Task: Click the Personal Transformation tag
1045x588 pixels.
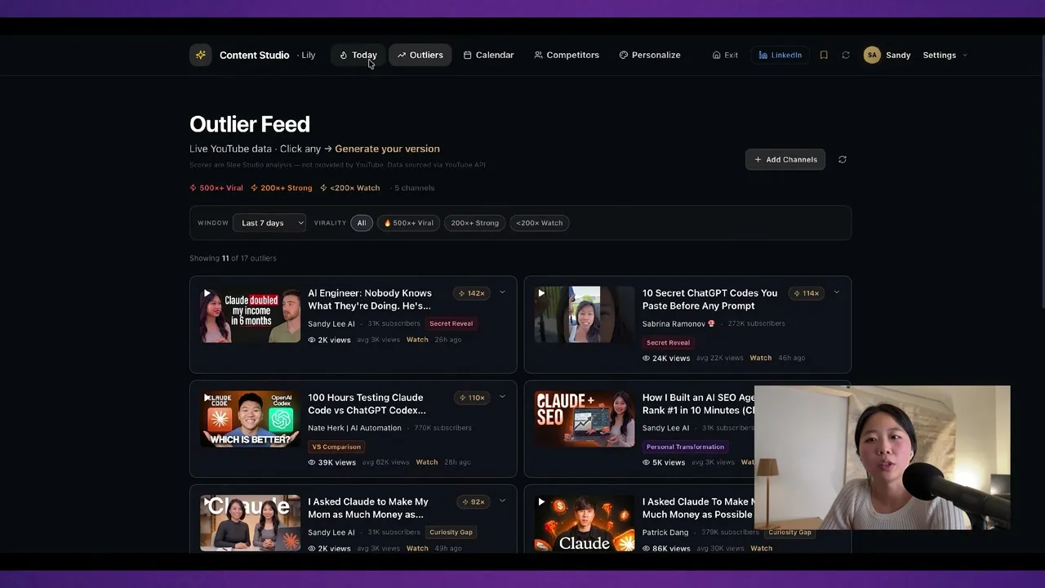Action: (x=685, y=447)
